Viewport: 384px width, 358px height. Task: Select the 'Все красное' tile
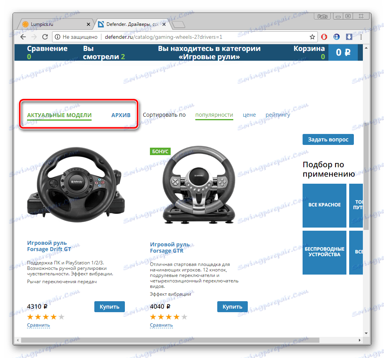point(324,206)
